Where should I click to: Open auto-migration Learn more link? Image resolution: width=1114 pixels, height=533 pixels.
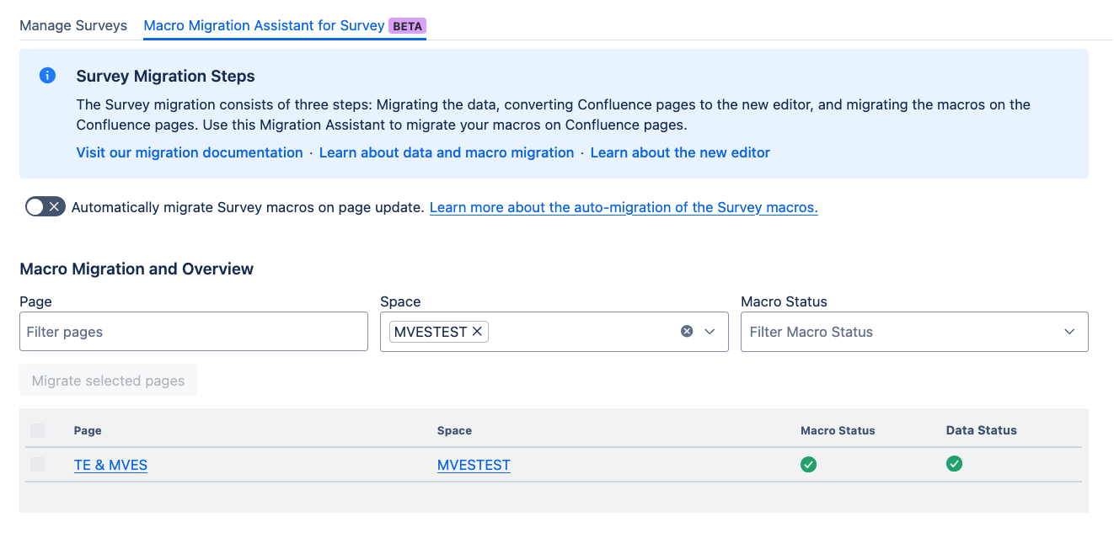coord(624,207)
